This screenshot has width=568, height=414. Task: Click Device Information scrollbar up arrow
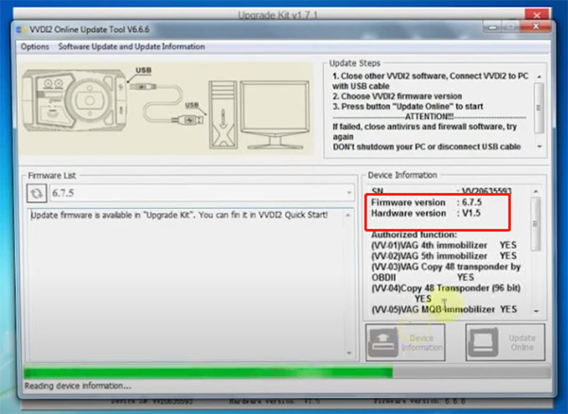[536, 191]
